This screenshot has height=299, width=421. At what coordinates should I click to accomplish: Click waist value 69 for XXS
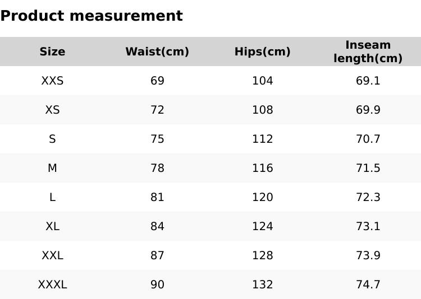[x=157, y=81]
